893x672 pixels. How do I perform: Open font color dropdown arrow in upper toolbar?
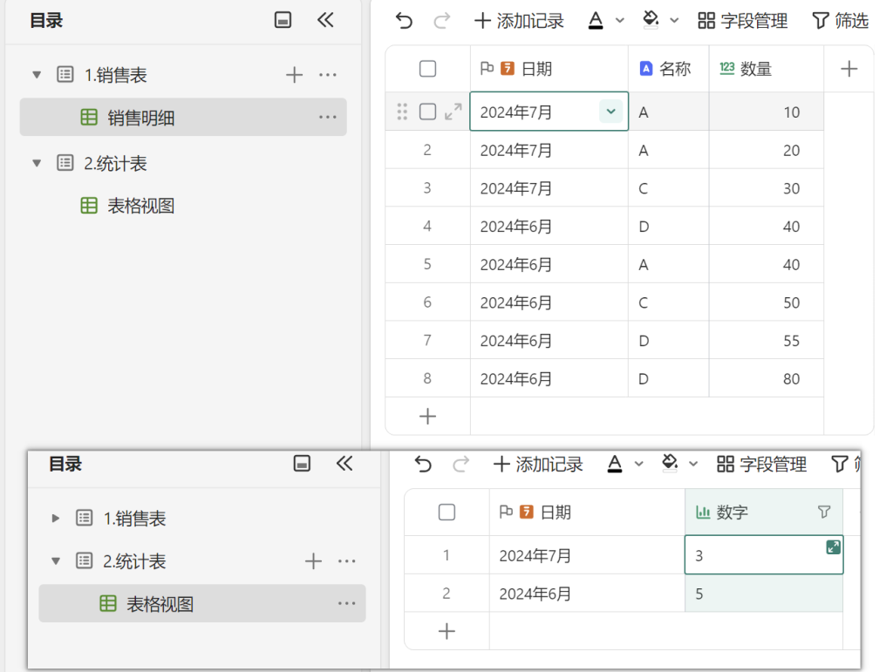click(620, 21)
